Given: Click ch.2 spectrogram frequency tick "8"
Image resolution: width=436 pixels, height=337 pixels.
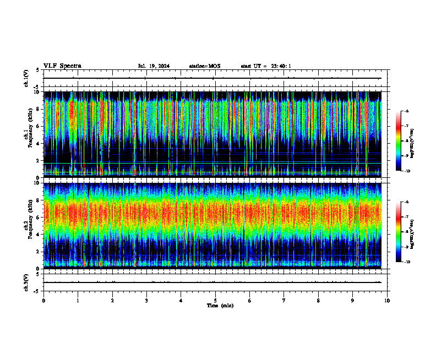Looking at the screenshot, I should click(x=38, y=200).
